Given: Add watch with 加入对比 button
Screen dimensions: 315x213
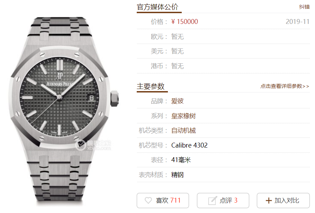Looking at the screenshot, I should tap(283, 201).
